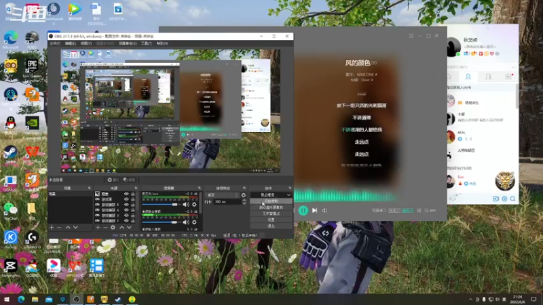
Task: Switch to the contacts tab in QQ
Action: (x=468, y=77)
